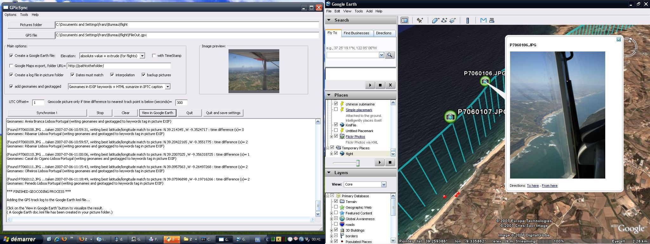Click the search magnifying glass button

[389, 55]
